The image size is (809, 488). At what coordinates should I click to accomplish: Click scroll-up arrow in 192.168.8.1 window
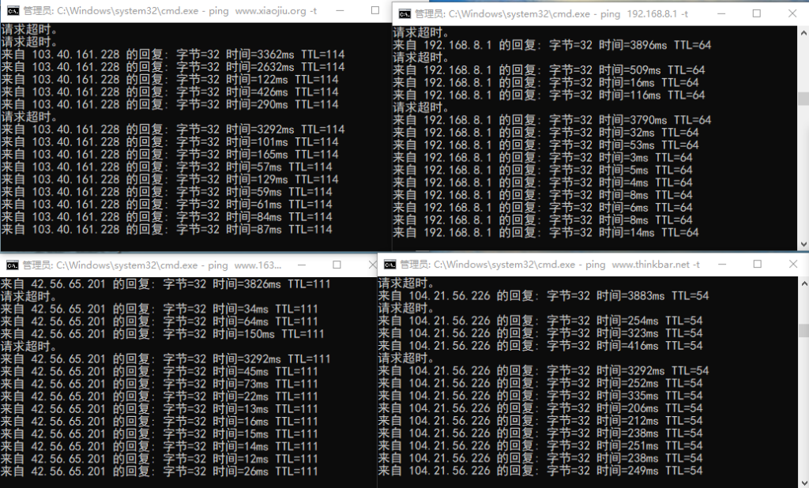point(803,32)
